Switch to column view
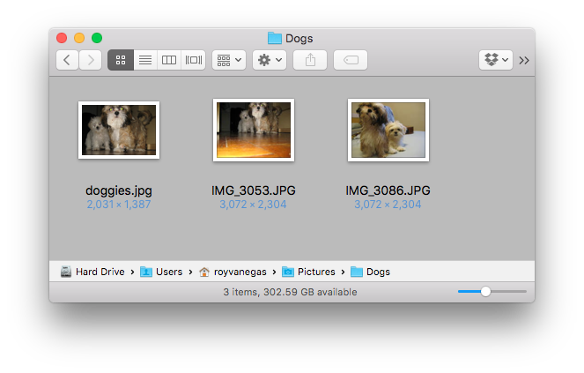The image size is (584, 373). coord(169,60)
